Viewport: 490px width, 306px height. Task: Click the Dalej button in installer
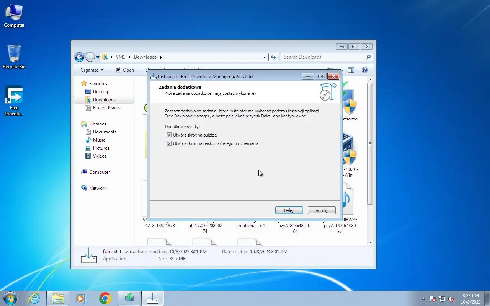[289, 210]
